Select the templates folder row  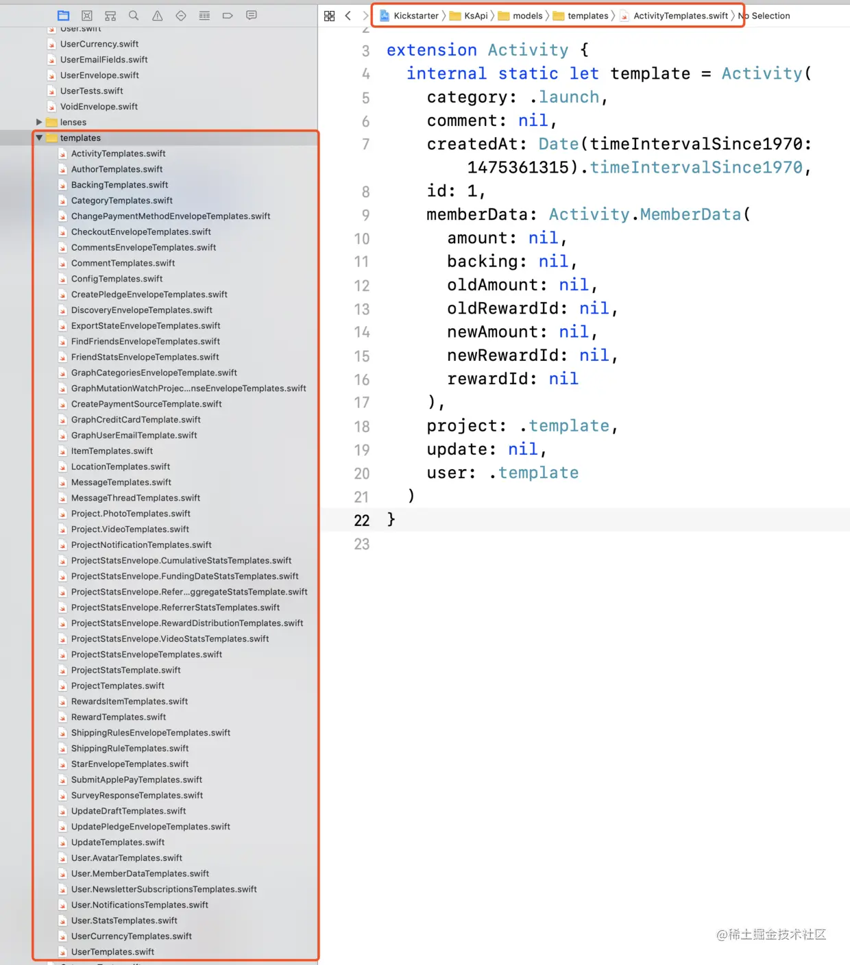159,138
